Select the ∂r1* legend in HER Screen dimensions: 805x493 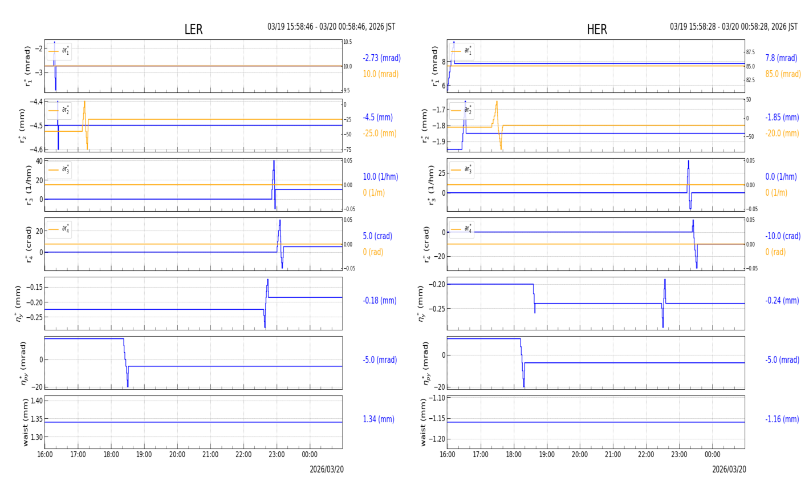[x=462, y=51]
